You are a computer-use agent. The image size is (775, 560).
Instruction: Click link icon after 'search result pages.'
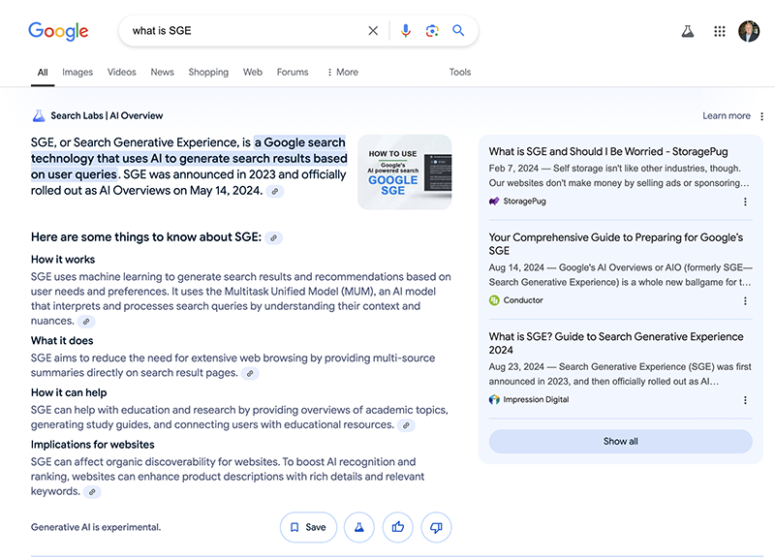point(250,373)
